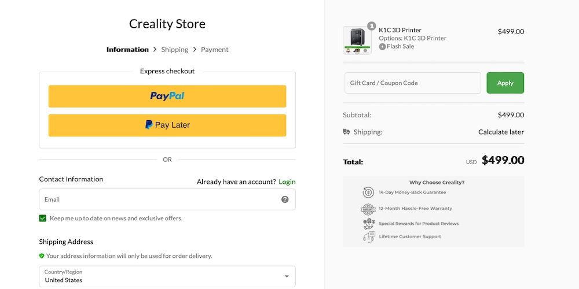Click the 14-Day Money-Back Guarantee icon
This screenshot has height=289, width=579.
pyautogui.click(x=368, y=192)
